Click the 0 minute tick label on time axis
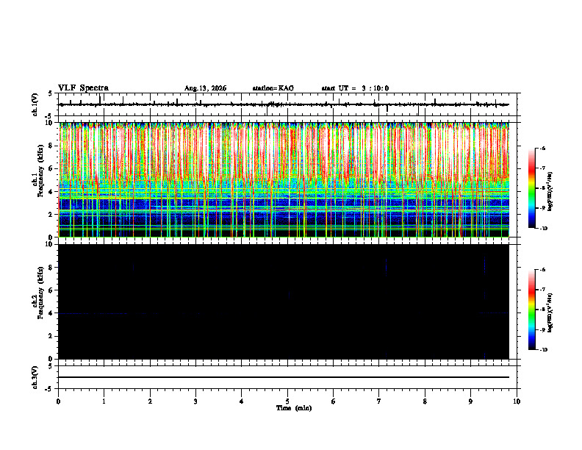582x450 pixels. coord(58,401)
